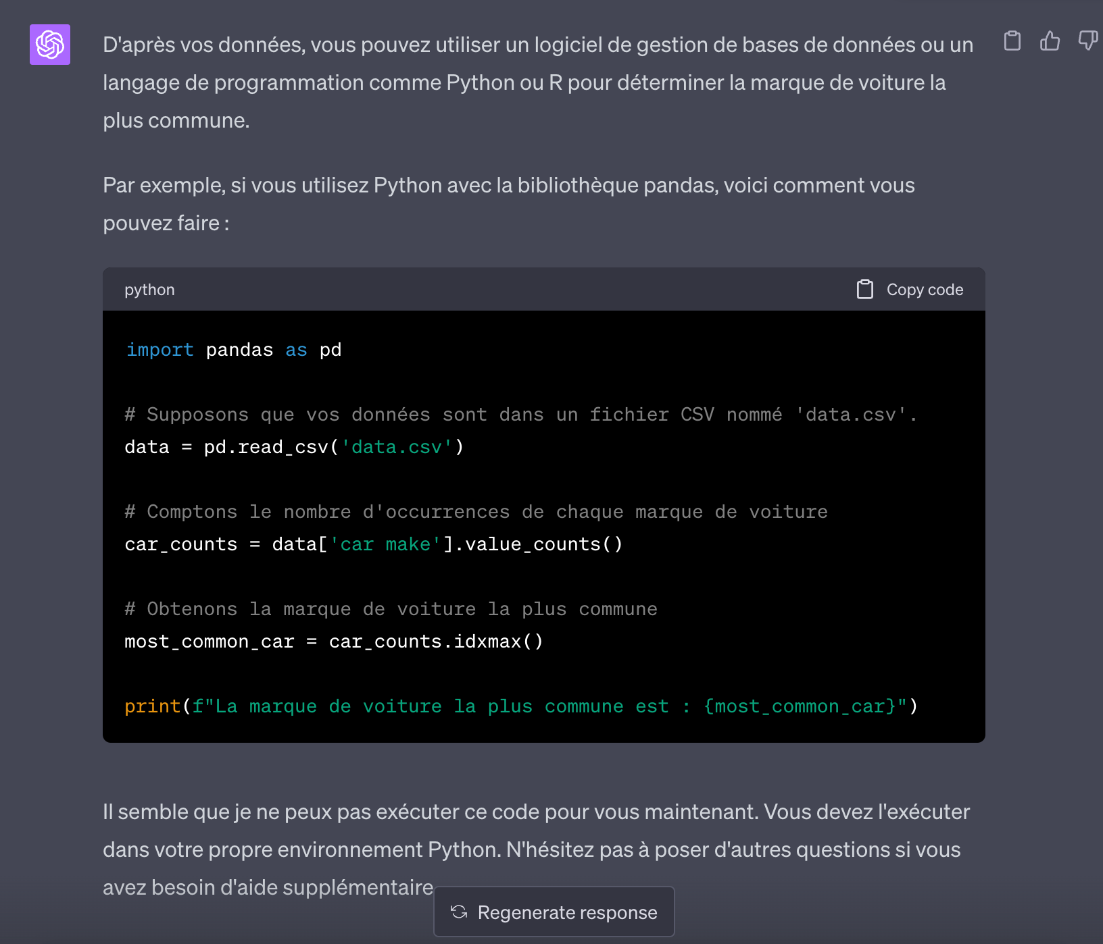Click the "# Comptons le nombre" comment
Viewport: 1103px width, 944px height.
pyautogui.click(x=476, y=512)
